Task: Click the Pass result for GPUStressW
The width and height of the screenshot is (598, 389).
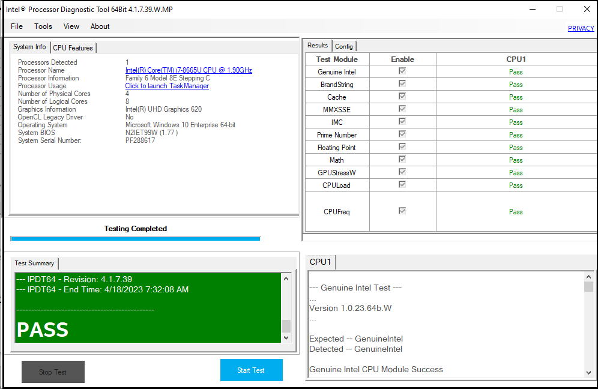Action: [516, 172]
